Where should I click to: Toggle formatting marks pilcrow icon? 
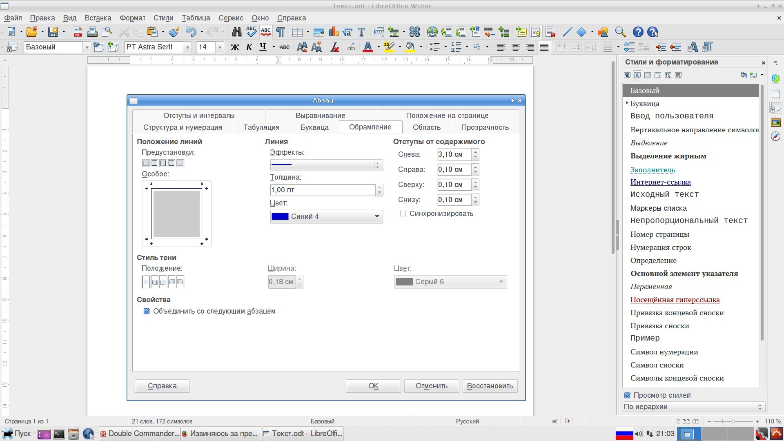[x=281, y=32]
